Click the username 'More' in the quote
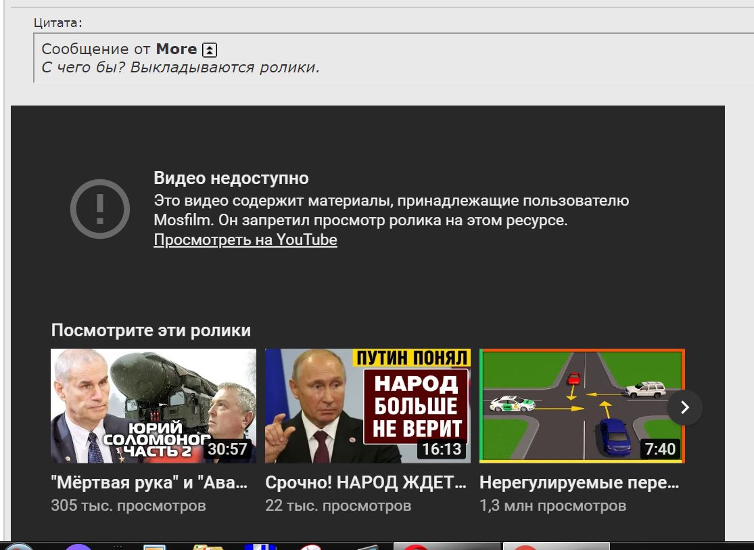The image size is (754, 550). coord(176,49)
